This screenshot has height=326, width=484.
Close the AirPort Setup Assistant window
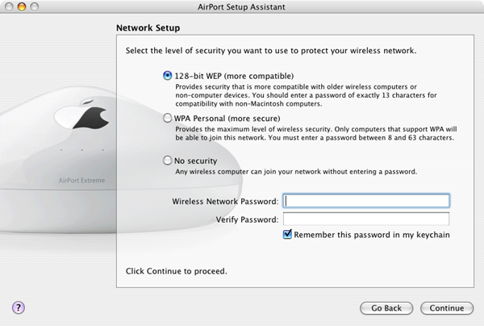[x=9, y=6]
